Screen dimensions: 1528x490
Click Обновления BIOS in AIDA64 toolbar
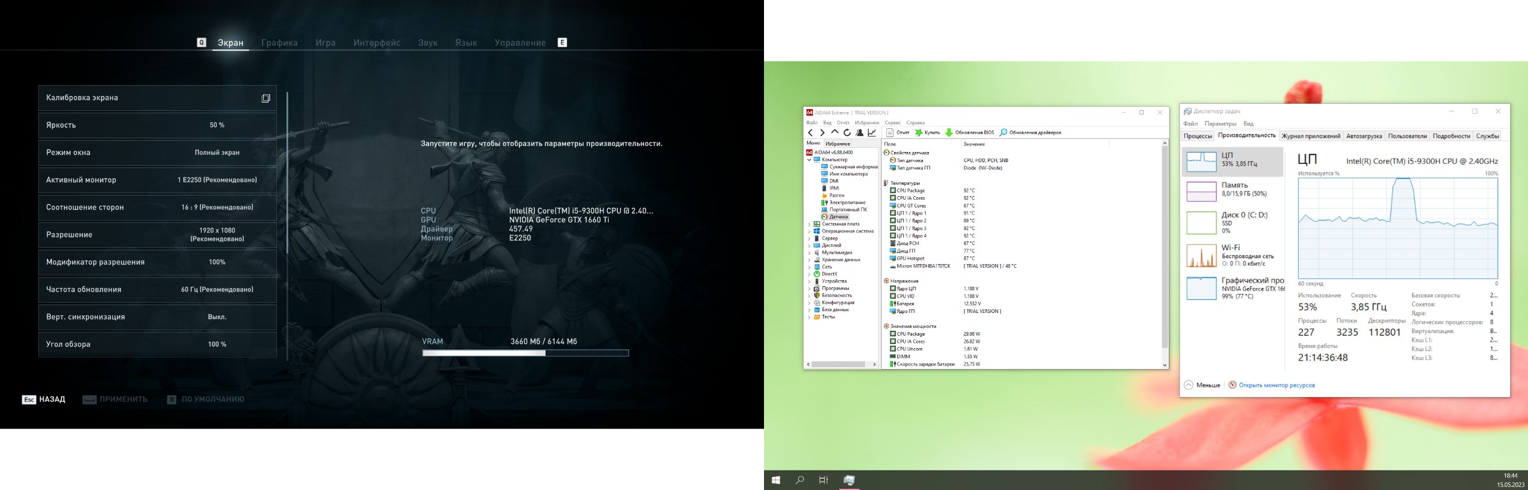pos(969,132)
